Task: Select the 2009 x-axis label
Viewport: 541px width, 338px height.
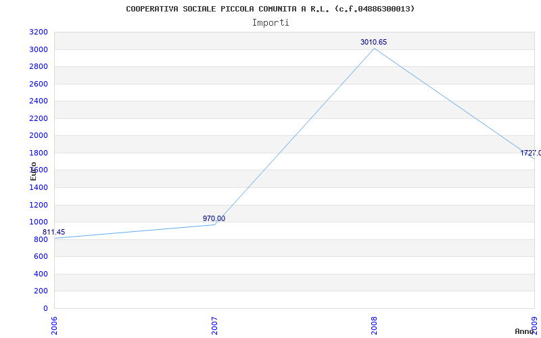Action: [x=534, y=326]
